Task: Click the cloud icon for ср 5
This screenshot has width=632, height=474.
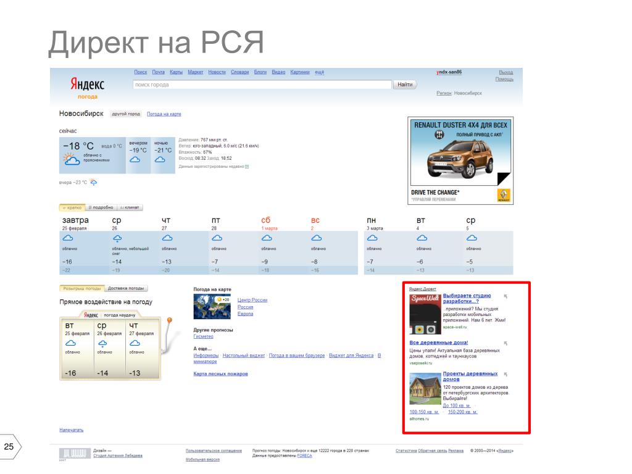Action: (x=472, y=238)
